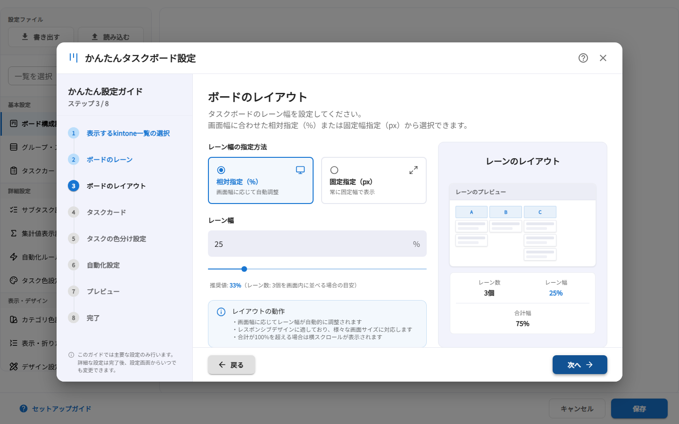Click the 表示・折りたたみ list icon in sidebar
This screenshot has width=679, height=424.
pos(14,343)
